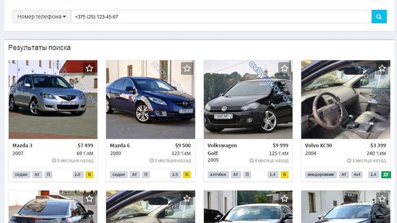
Task: Click the AT tag on Volvo XC90
Action: (344, 175)
